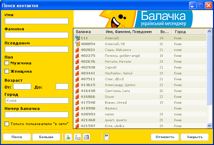Viewport: 214px width, 145px height.
Task: Enable Только пользователи "в сети" checkbox
Action: click(x=7, y=124)
